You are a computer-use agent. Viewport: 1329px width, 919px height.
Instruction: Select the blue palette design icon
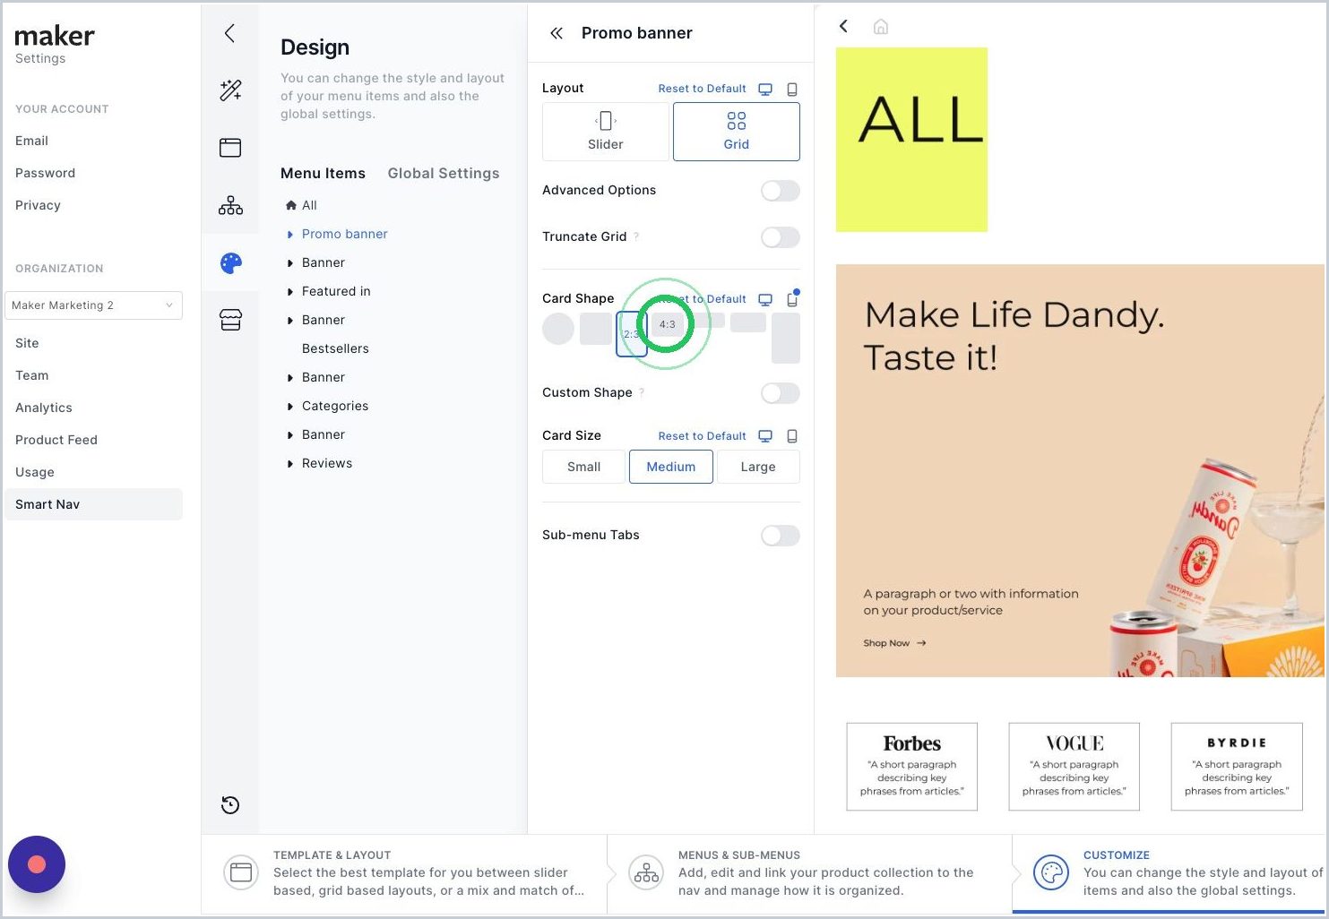click(231, 262)
